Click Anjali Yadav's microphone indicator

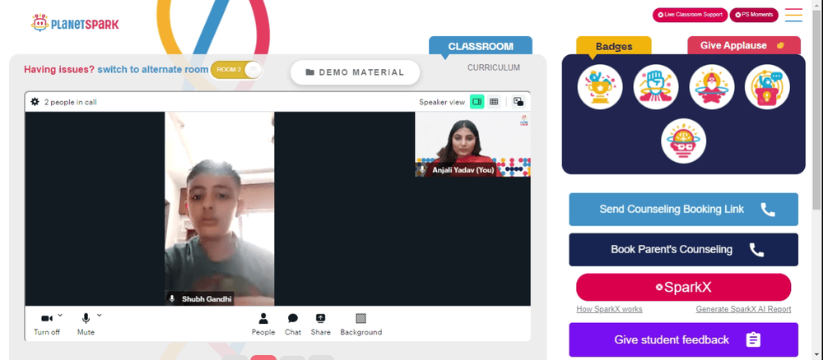coord(422,170)
